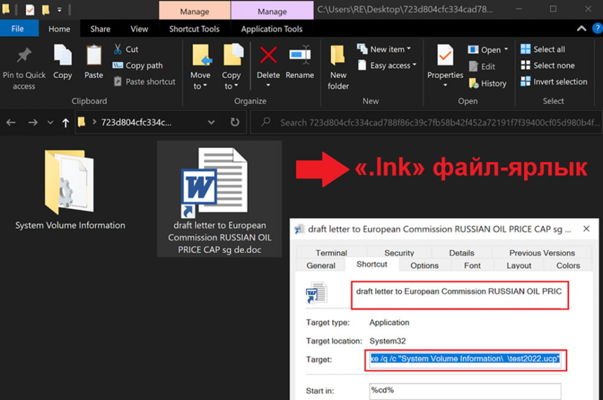Viewport: 603px width, 400px height.
Task: Expand the Move to dropdown
Action: (200, 86)
